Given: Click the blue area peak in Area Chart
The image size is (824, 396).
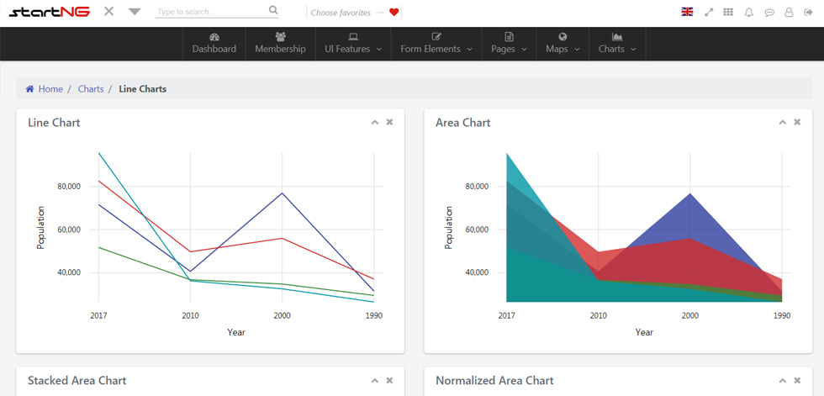Looking at the screenshot, I should tap(690, 194).
